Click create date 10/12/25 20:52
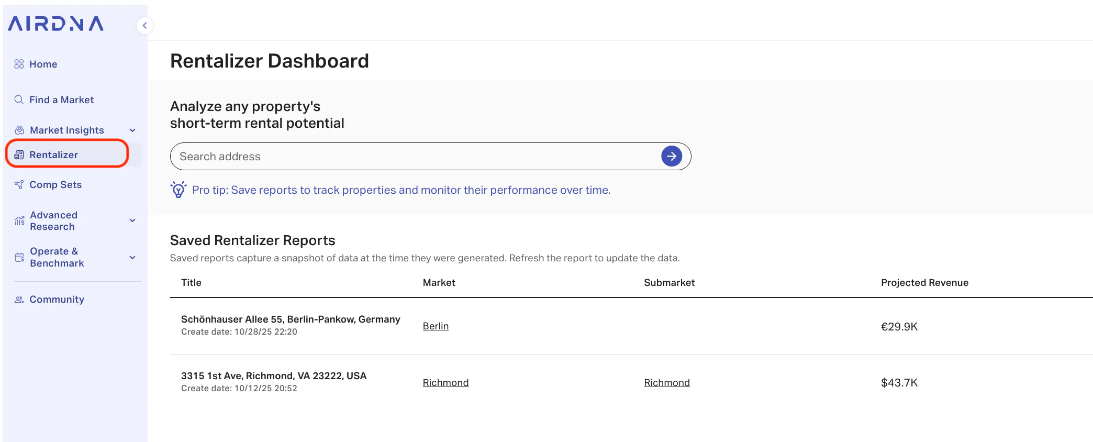This screenshot has height=442, width=1093. [239, 388]
